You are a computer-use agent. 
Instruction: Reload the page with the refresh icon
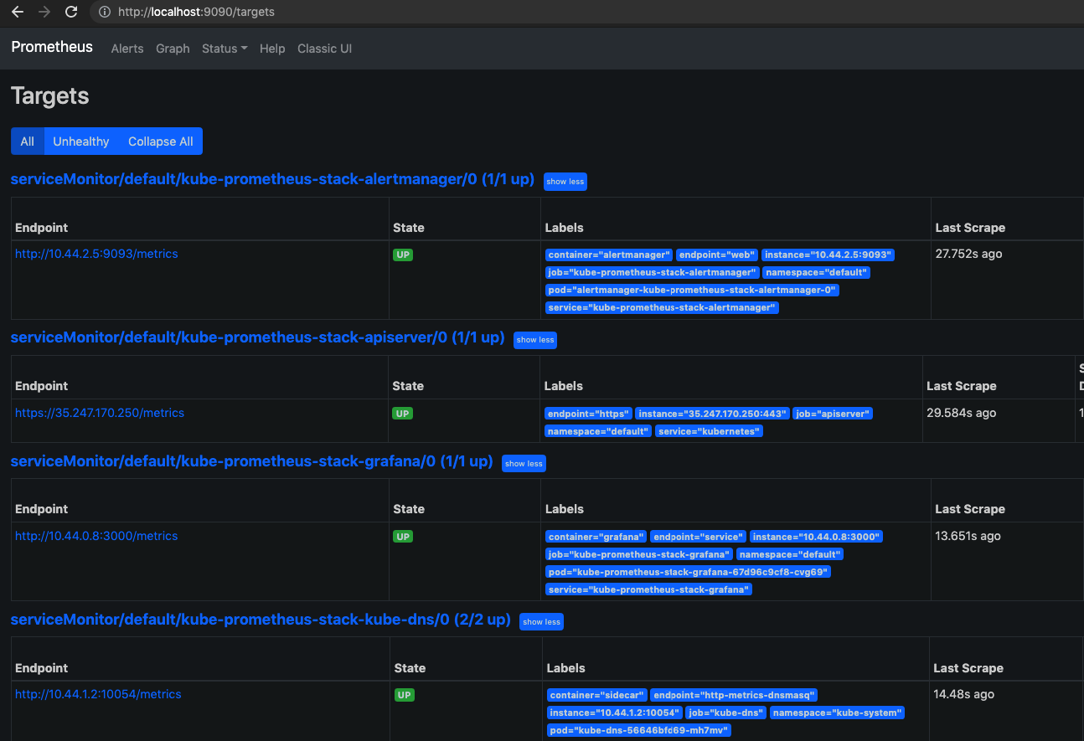click(x=71, y=13)
